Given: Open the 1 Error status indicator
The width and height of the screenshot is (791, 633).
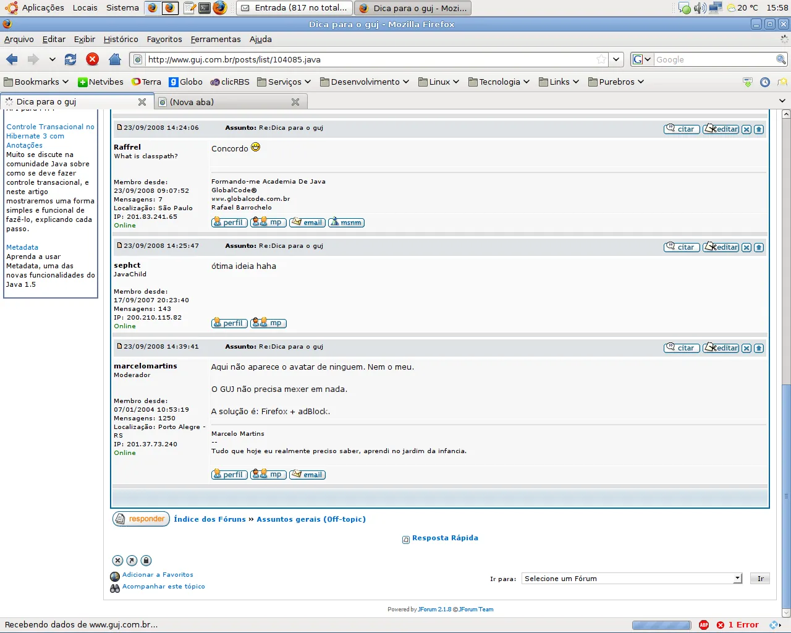Looking at the screenshot, I should [x=737, y=625].
